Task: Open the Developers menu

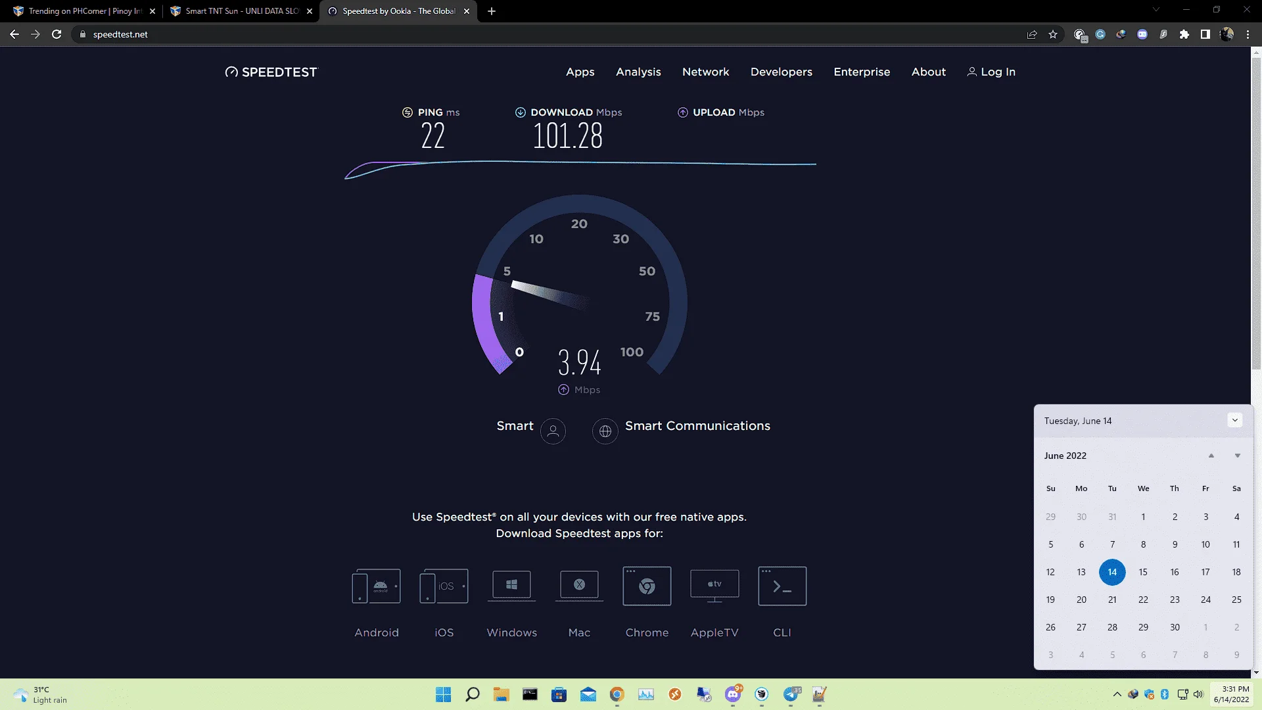Action: 782,72
